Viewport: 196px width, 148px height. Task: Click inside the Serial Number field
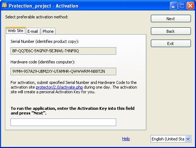(64, 51)
